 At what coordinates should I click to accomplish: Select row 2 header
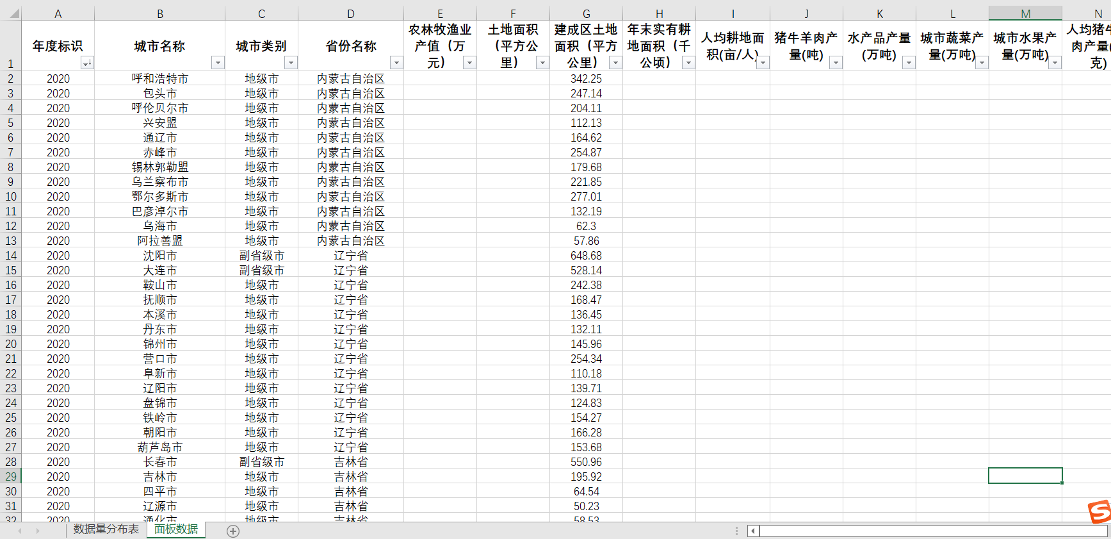pos(11,79)
